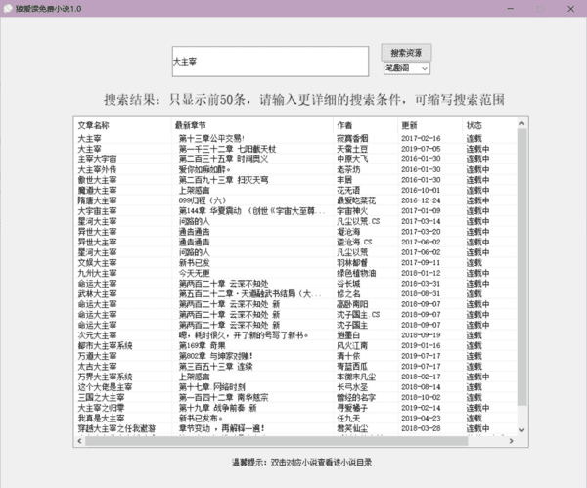Select the 大宇宙主宰 row
587x488 pixels.
[295, 211]
